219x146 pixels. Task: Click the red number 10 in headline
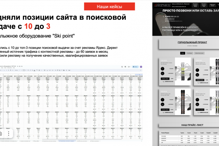(28, 26)
